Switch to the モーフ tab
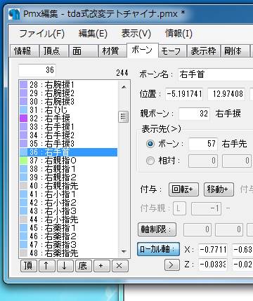This screenshot has height=301, width=253. (172, 51)
